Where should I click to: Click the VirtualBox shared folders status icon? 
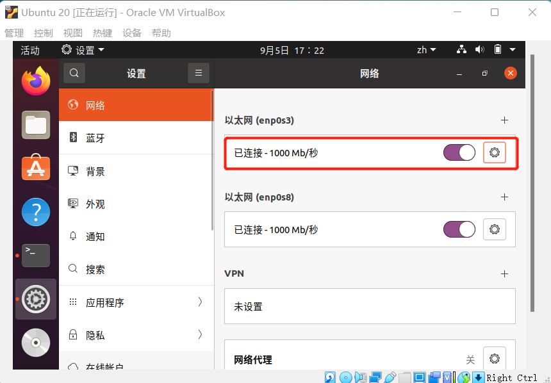click(x=405, y=377)
